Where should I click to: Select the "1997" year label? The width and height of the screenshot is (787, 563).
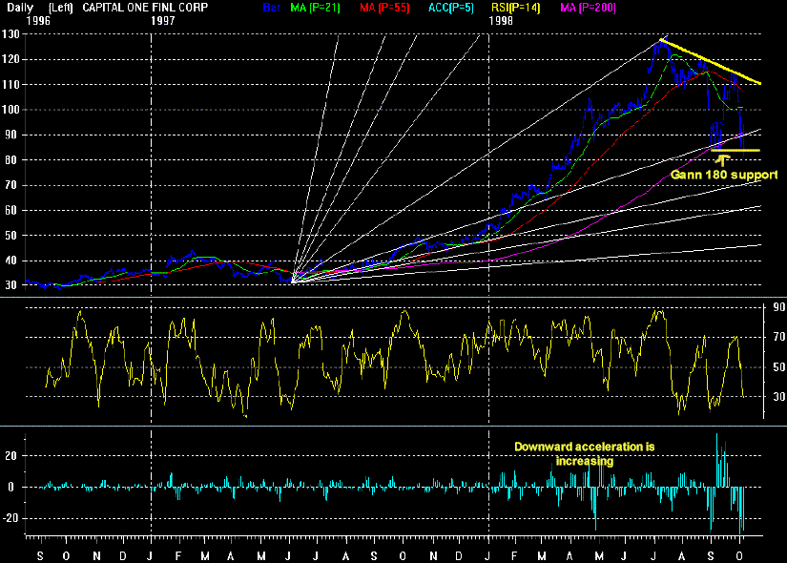point(162,21)
